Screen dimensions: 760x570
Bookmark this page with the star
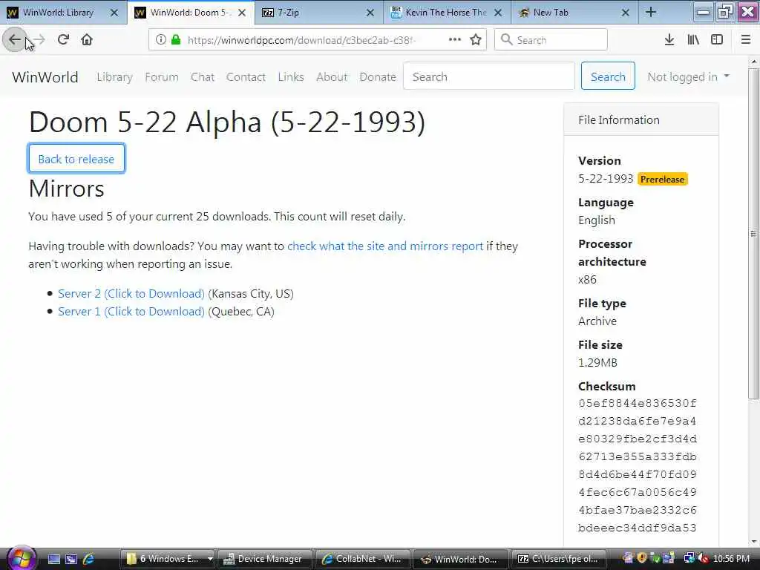tap(476, 40)
